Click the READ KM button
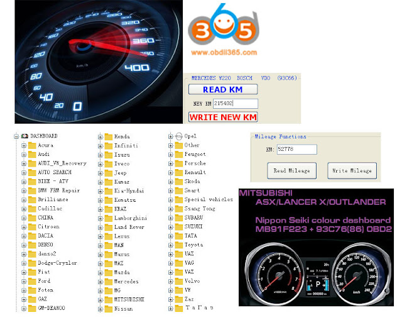Image resolution: width=402 pixels, height=320 pixels. click(223, 89)
